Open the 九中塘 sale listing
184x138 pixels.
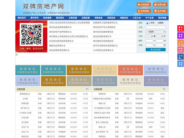(x=25, y=99)
